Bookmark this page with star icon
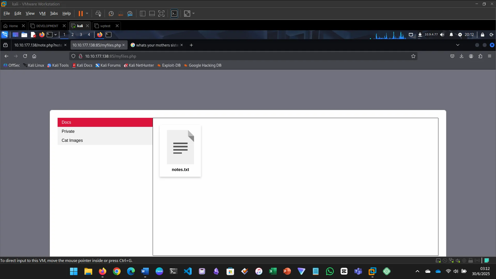Screen dimensions: 496x279 pyautogui.click(x=413, y=56)
